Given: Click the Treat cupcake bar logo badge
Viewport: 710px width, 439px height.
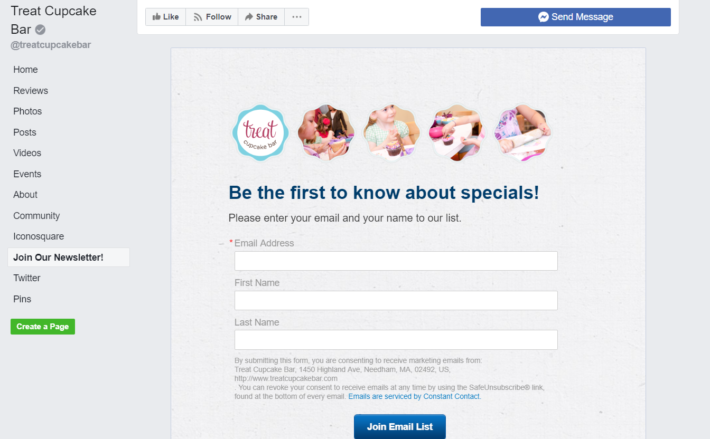Looking at the screenshot, I should tap(260, 133).
